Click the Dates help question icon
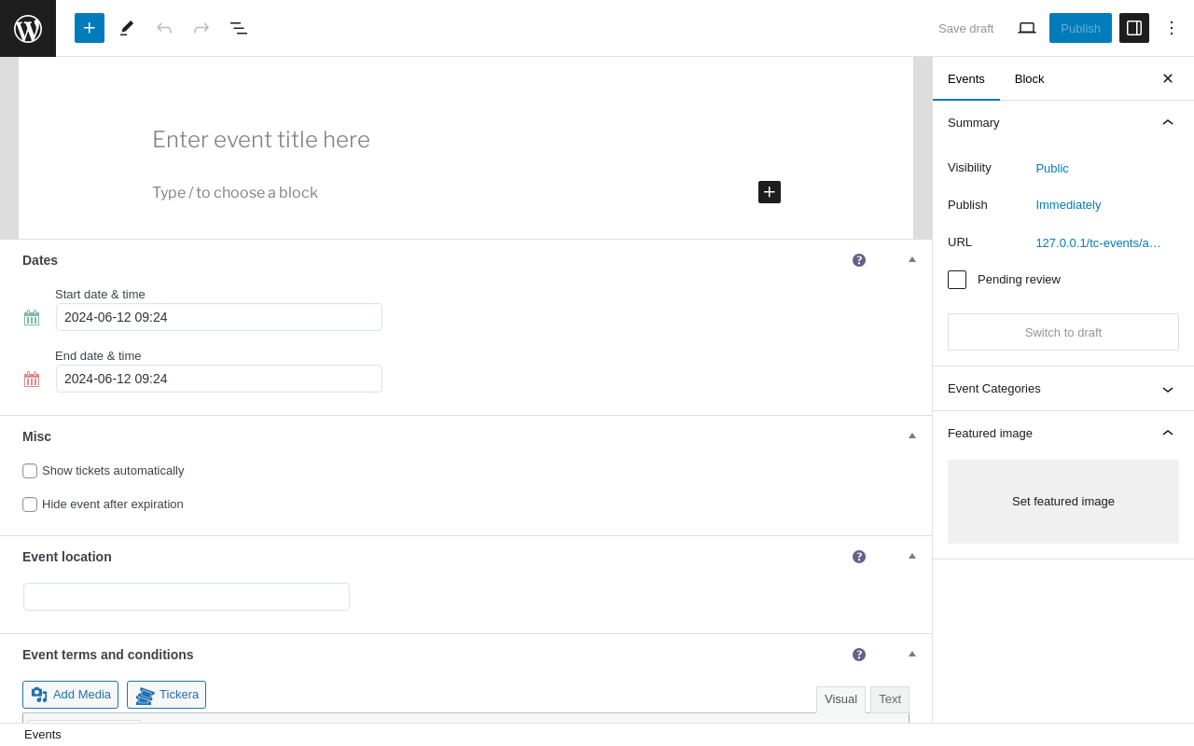The image size is (1194, 746). click(859, 260)
